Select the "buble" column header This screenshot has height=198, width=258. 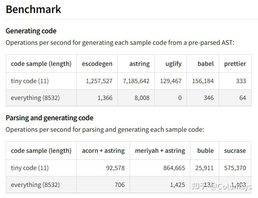click(205, 151)
